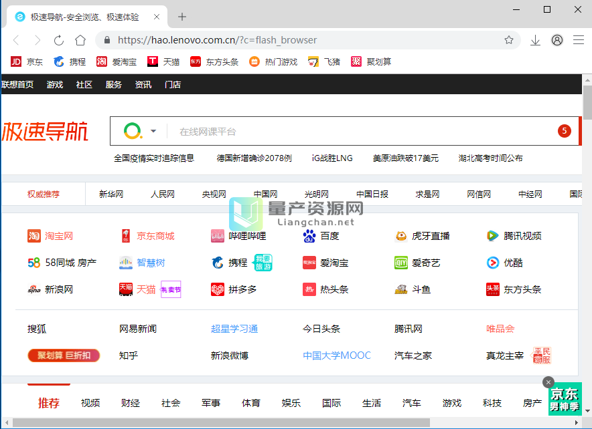Open the user account profile icon
This screenshot has width=592, height=429.
pos(557,40)
